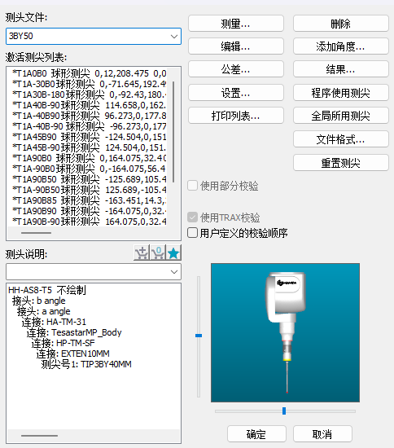Image resolution: width=394 pixels, height=448 pixels.
Task: Open the 测头说明 dropdown list
Action: coord(94,271)
